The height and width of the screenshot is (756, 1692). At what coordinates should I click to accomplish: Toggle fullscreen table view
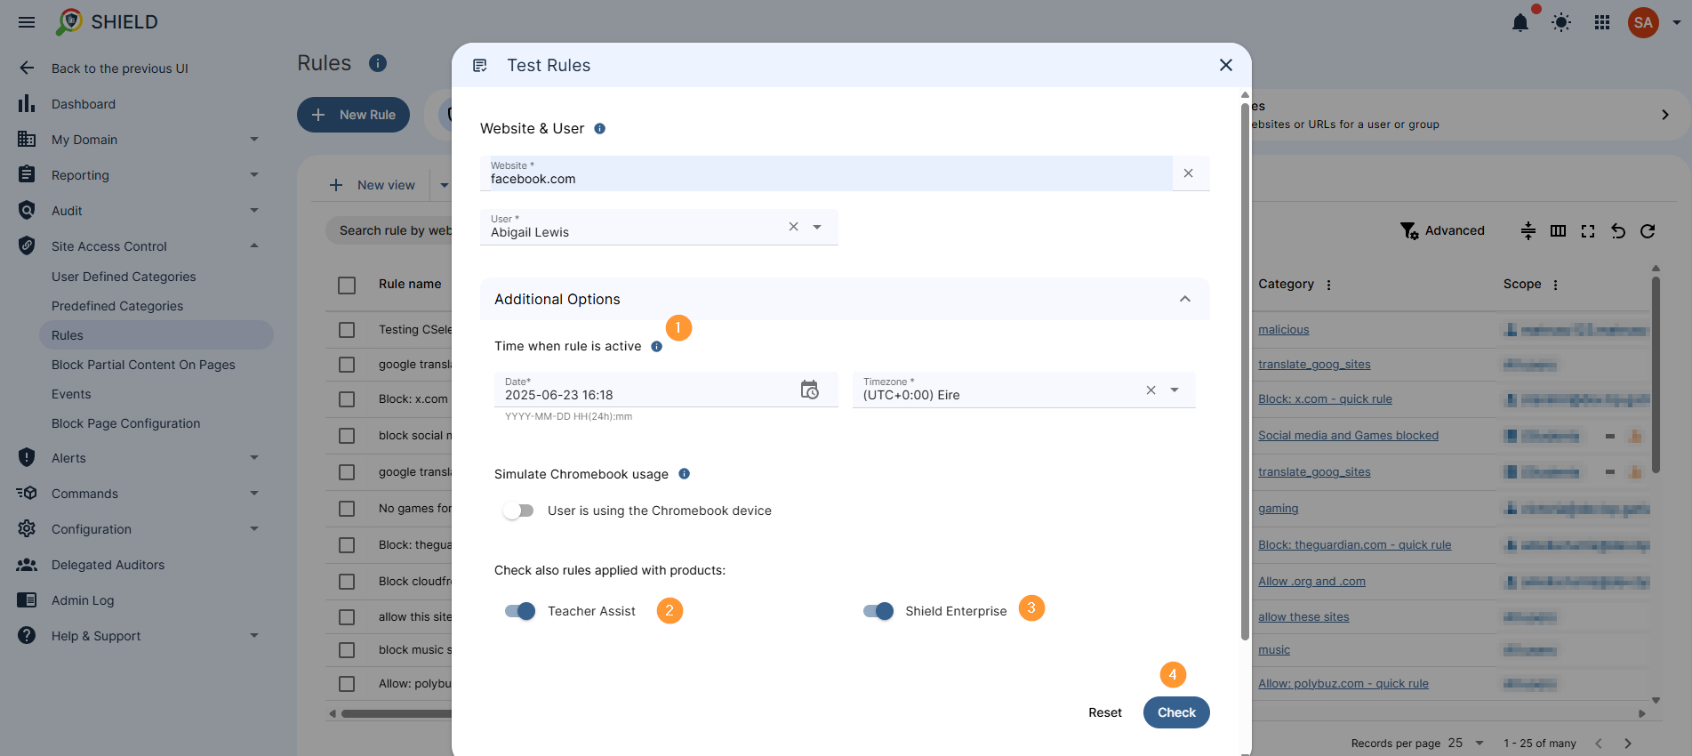[1588, 230]
